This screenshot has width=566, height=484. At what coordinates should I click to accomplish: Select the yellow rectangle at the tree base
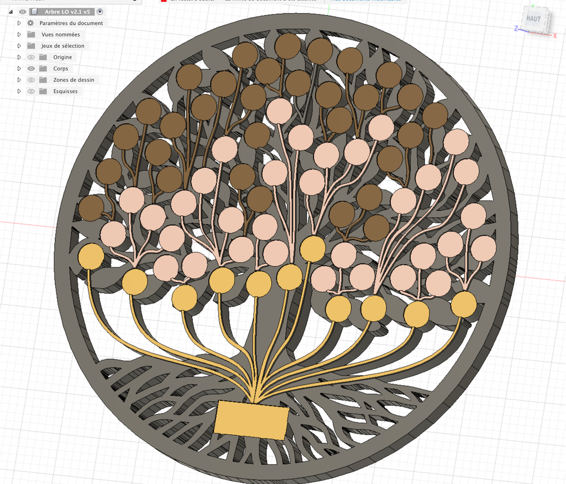pyautogui.click(x=251, y=420)
